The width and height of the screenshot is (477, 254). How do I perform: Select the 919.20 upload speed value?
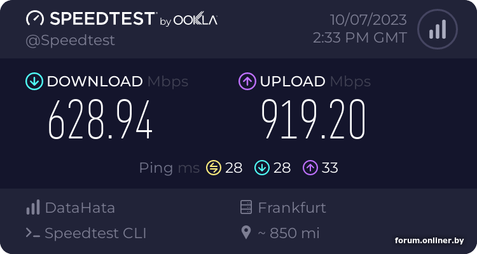click(x=314, y=121)
